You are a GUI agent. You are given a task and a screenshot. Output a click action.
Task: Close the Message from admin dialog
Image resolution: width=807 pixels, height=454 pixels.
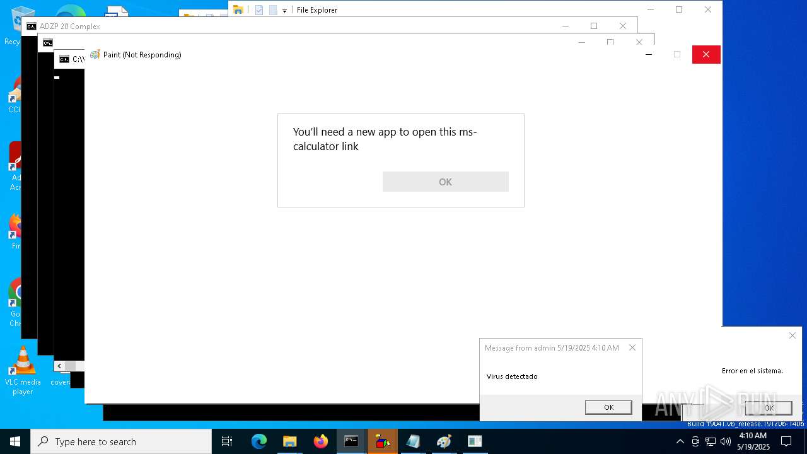pos(632,347)
